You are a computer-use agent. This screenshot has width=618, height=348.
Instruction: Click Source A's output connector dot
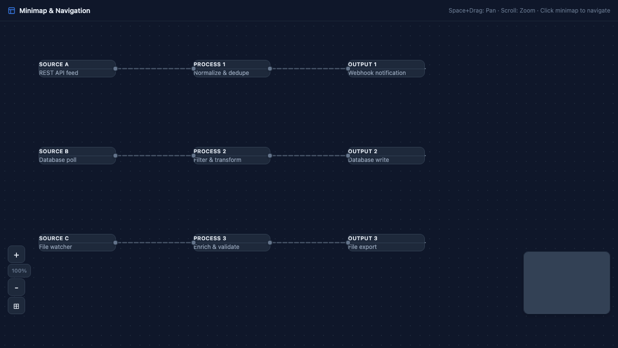[115, 69]
